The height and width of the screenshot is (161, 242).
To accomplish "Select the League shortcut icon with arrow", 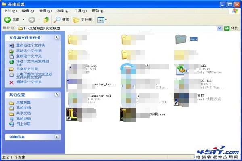I will click(x=73, y=114).
